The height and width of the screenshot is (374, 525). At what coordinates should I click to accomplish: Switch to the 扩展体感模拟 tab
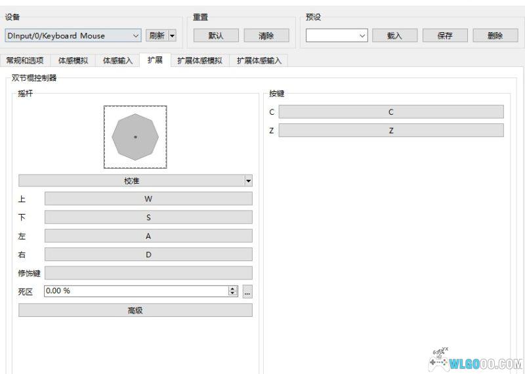point(200,60)
